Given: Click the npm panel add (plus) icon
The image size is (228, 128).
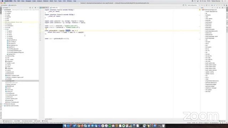Looking at the screenshot, I should 212,8.
